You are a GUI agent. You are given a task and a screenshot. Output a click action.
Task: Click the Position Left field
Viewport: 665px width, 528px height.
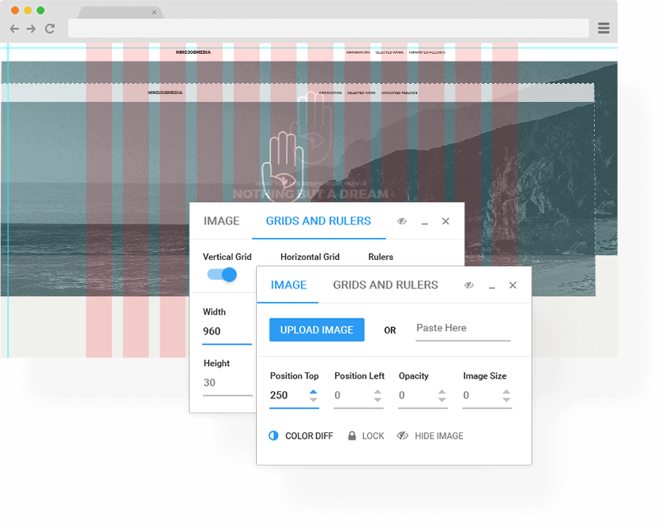click(353, 395)
